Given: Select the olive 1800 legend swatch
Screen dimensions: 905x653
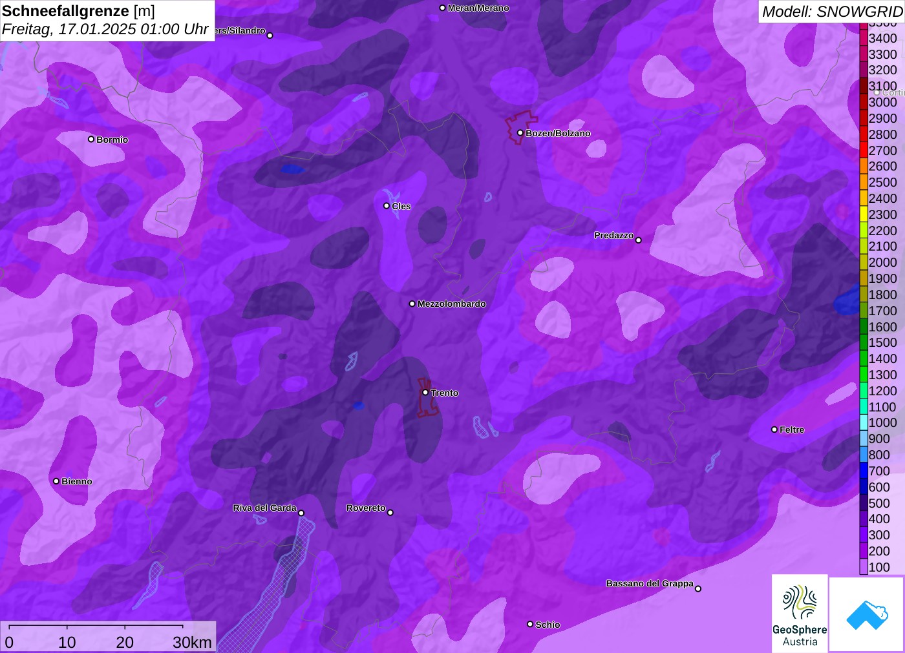Looking at the screenshot, I should pos(864,295).
